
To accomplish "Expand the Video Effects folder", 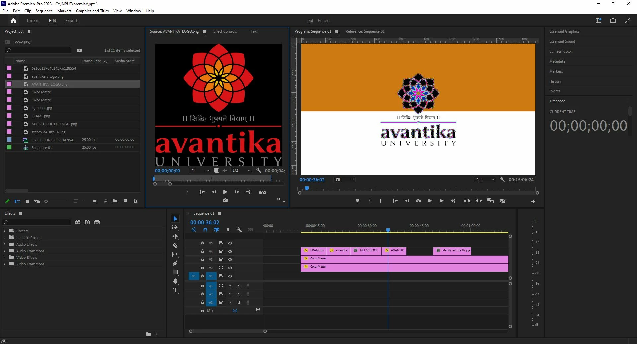I will [x=4, y=258].
